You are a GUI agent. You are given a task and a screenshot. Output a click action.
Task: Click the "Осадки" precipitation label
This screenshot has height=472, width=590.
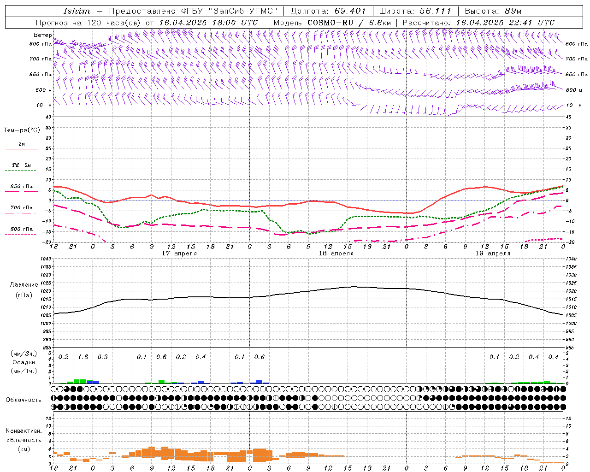coord(24,362)
